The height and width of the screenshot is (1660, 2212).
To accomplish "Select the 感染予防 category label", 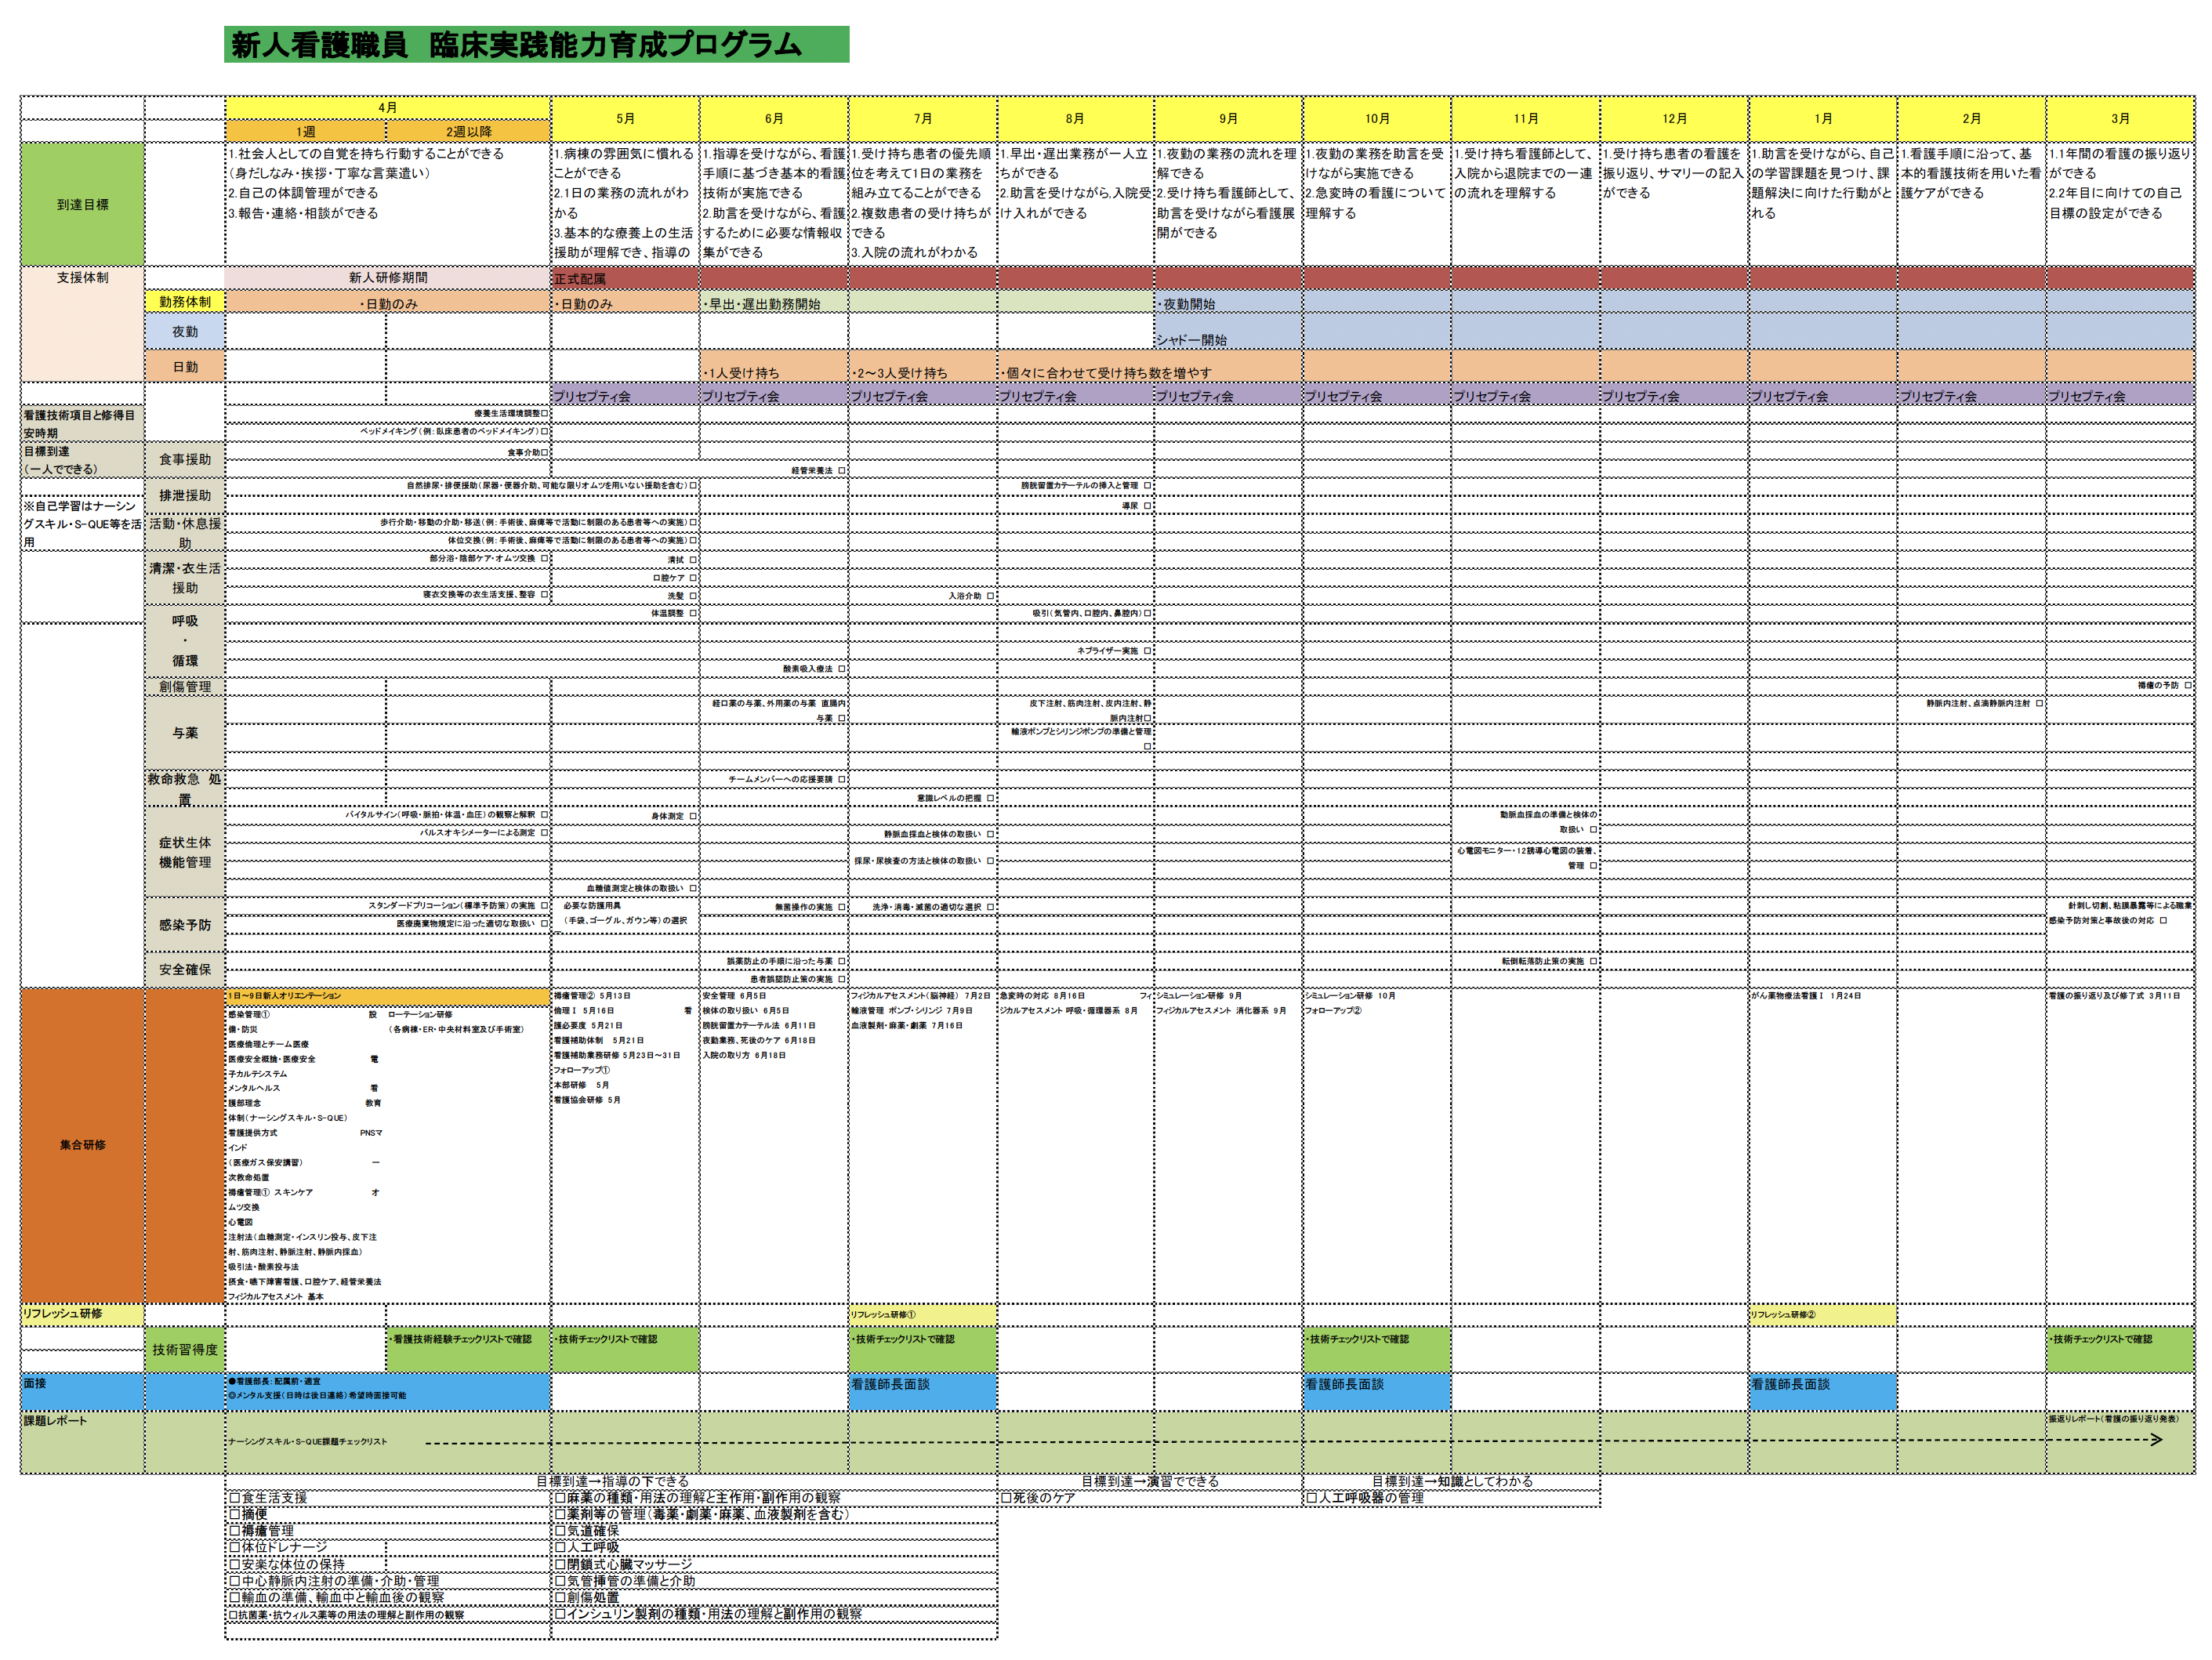I will click(x=185, y=925).
